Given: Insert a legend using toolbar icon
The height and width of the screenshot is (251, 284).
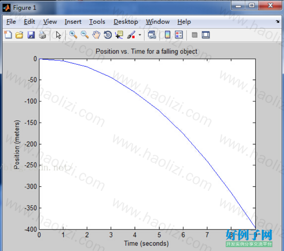Looking at the screenshot, I should (179, 35).
